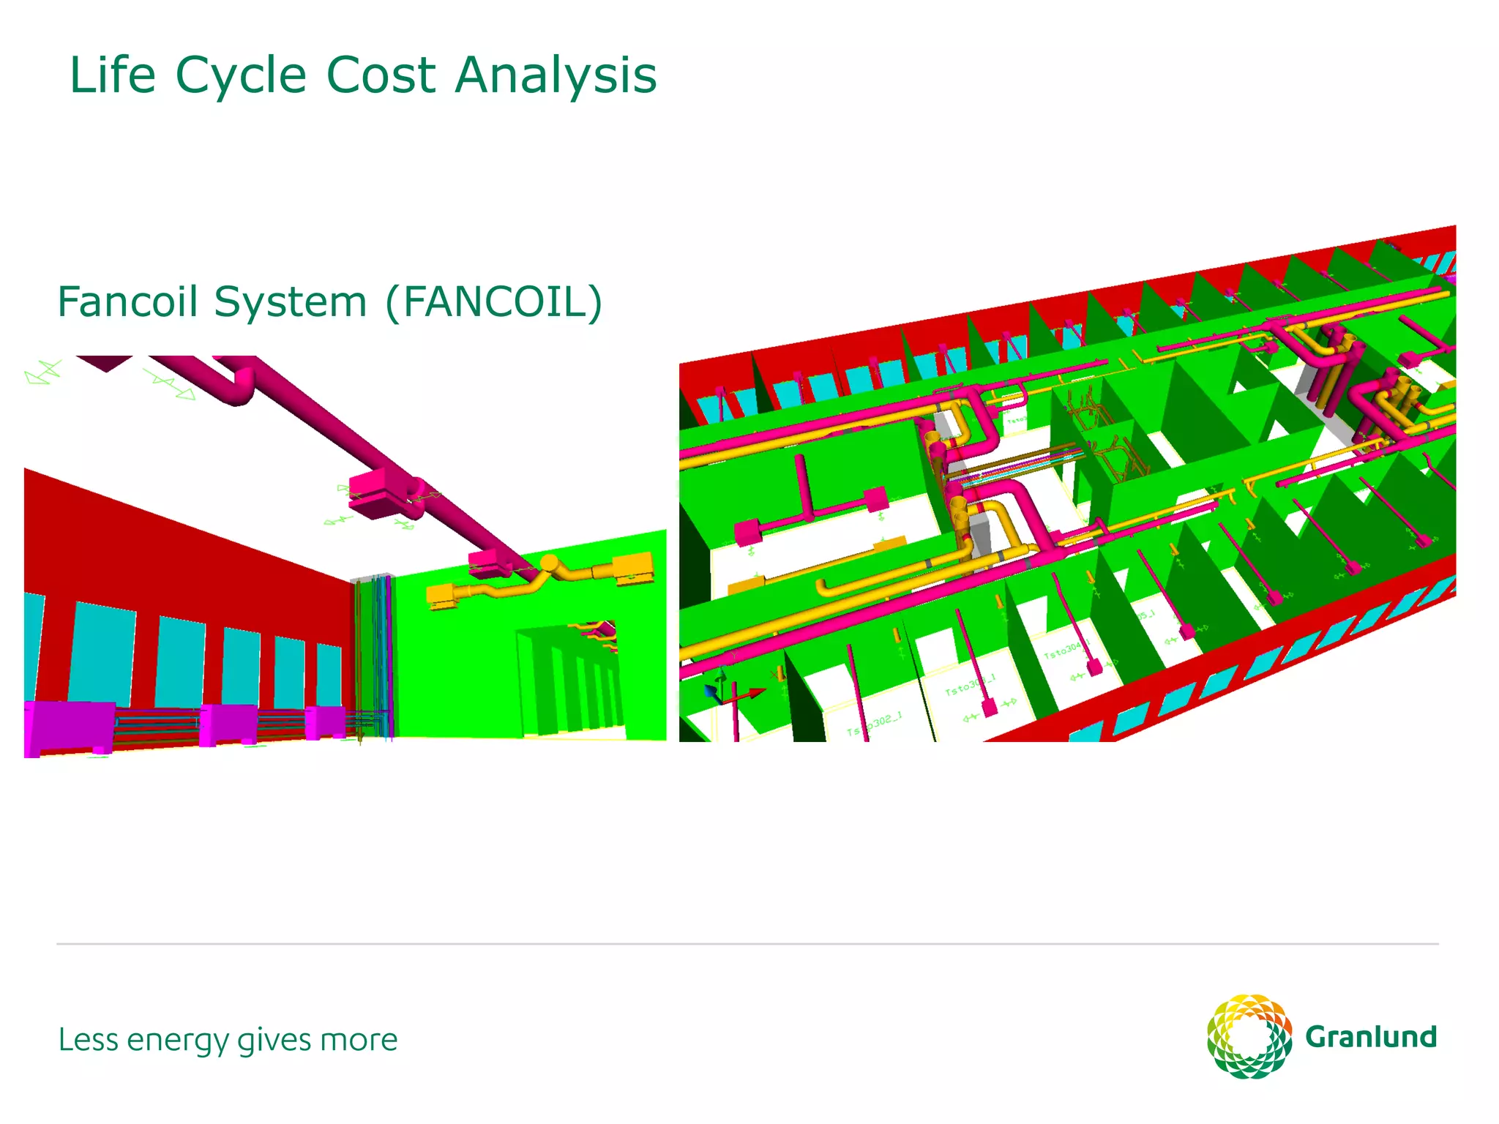This screenshot has width=1499, height=1124.
Task: Click the room label 'Tsto302_1'
Action: [x=876, y=724]
